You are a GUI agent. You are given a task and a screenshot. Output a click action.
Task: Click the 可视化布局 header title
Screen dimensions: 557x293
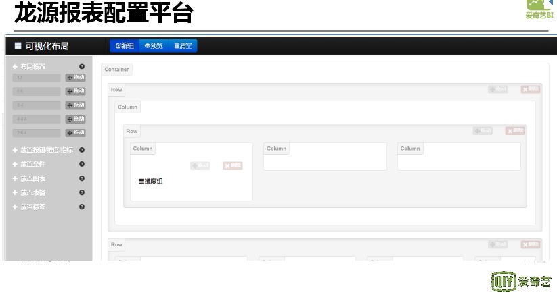pyautogui.click(x=47, y=46)
